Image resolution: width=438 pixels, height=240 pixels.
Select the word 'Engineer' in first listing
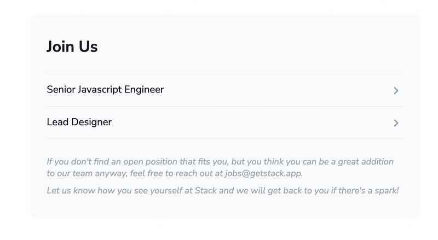pyautogui.click(x=144, y=90)
